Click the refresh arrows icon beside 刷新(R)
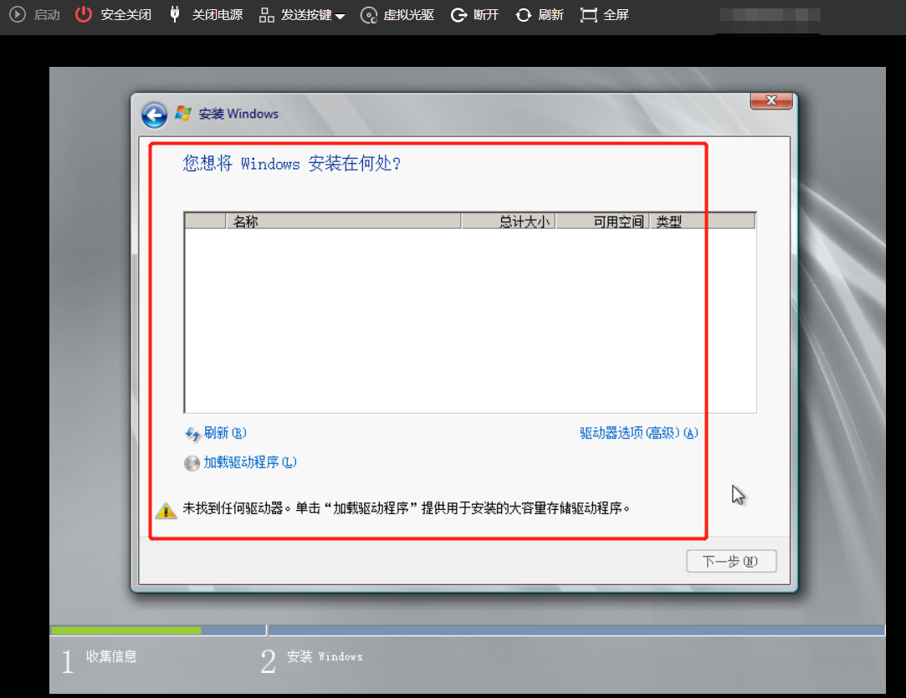906x698 pixels. (192, 434)
